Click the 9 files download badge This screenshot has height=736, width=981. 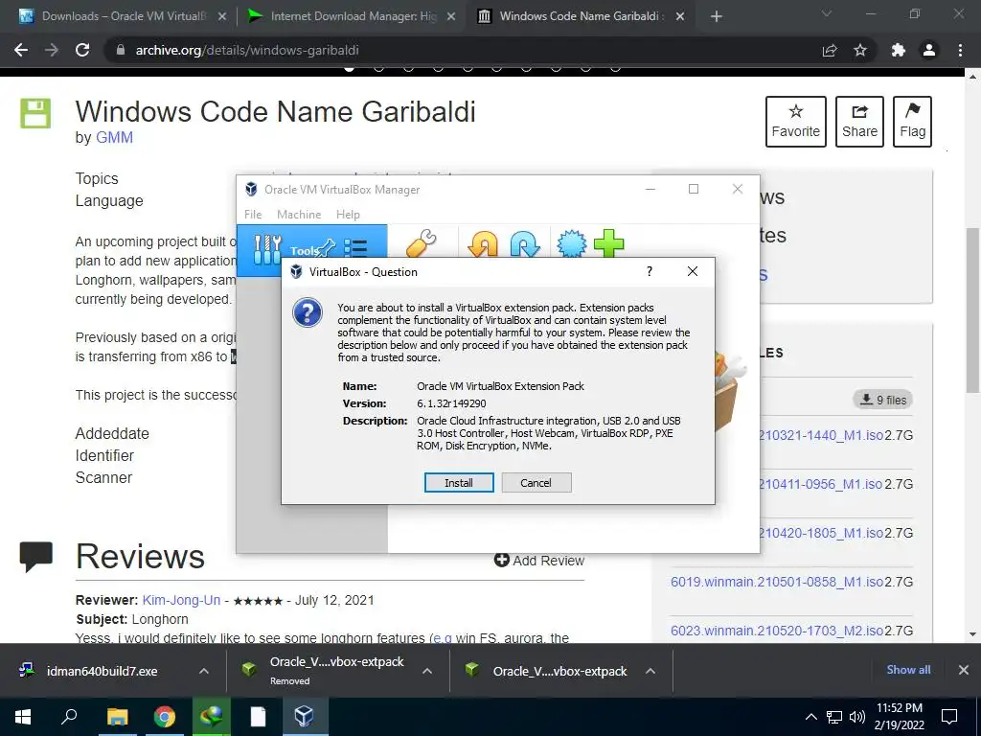[882, 400]
